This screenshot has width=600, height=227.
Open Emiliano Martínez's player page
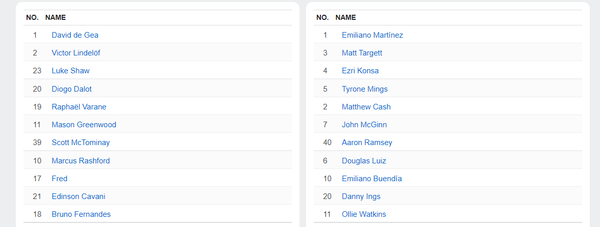(372, 35)
